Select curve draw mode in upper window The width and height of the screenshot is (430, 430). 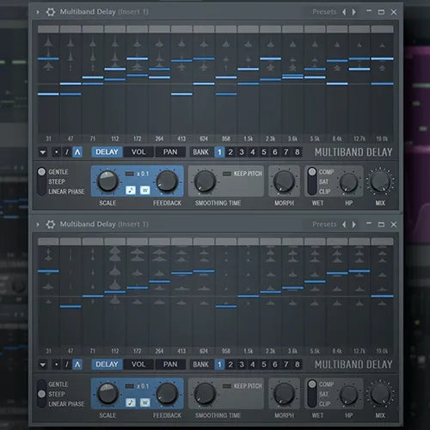pyautogui.click(x=77, y=152)
